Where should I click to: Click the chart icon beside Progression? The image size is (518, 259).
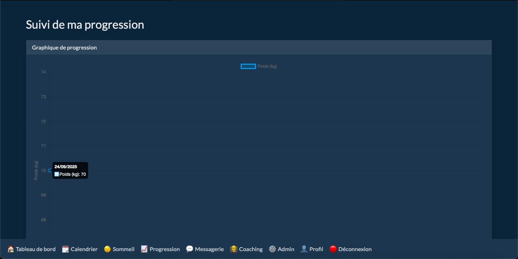coord(144,249)
